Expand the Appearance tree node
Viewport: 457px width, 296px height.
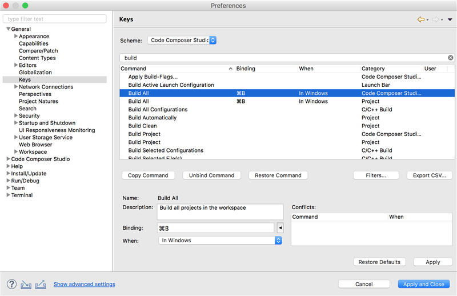pyautogui.click(x=16, y=36)
